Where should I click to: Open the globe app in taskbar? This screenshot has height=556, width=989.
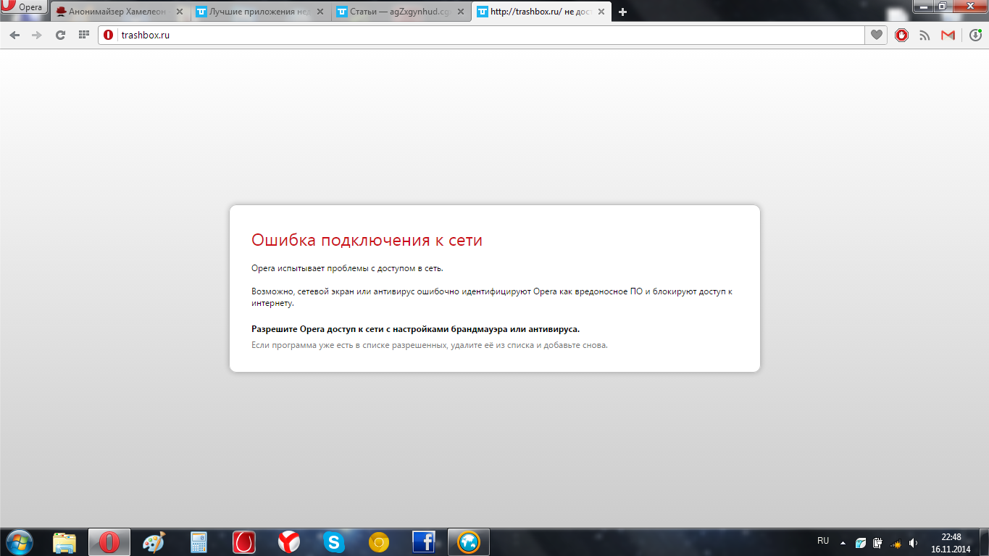[x=469, y=542]
